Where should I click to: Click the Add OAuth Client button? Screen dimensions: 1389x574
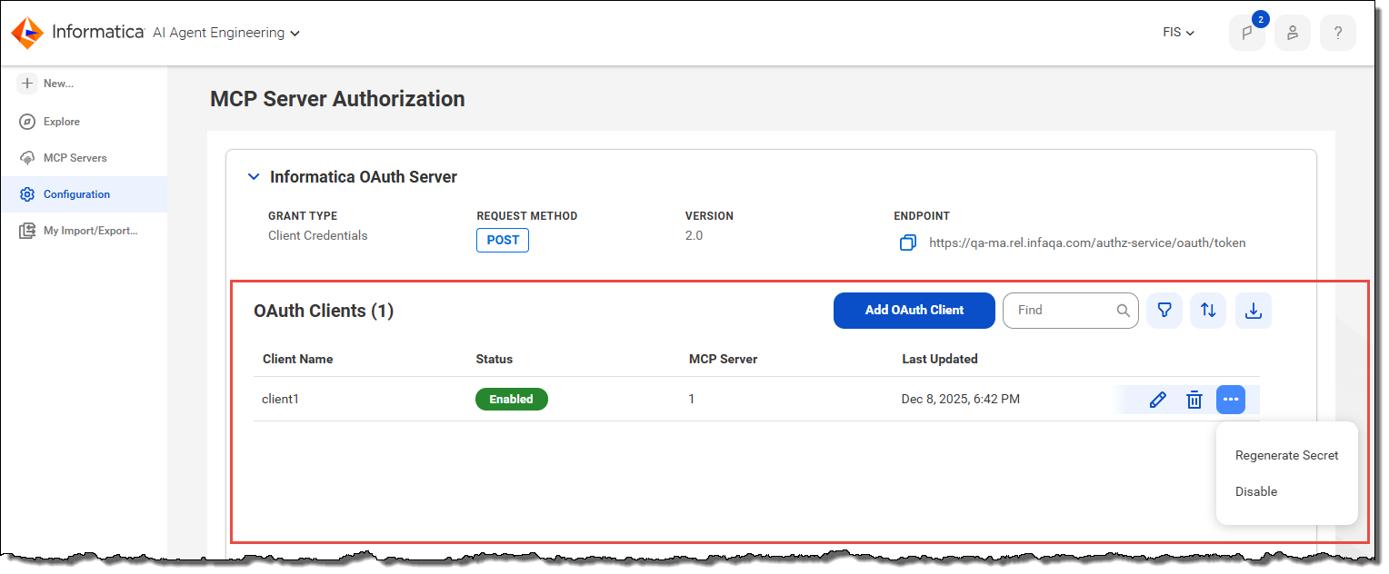[914, 311]
